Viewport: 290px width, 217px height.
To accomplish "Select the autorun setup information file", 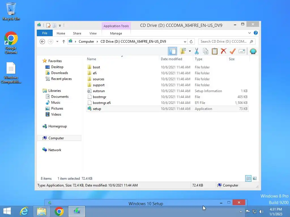I will point(167,91).
